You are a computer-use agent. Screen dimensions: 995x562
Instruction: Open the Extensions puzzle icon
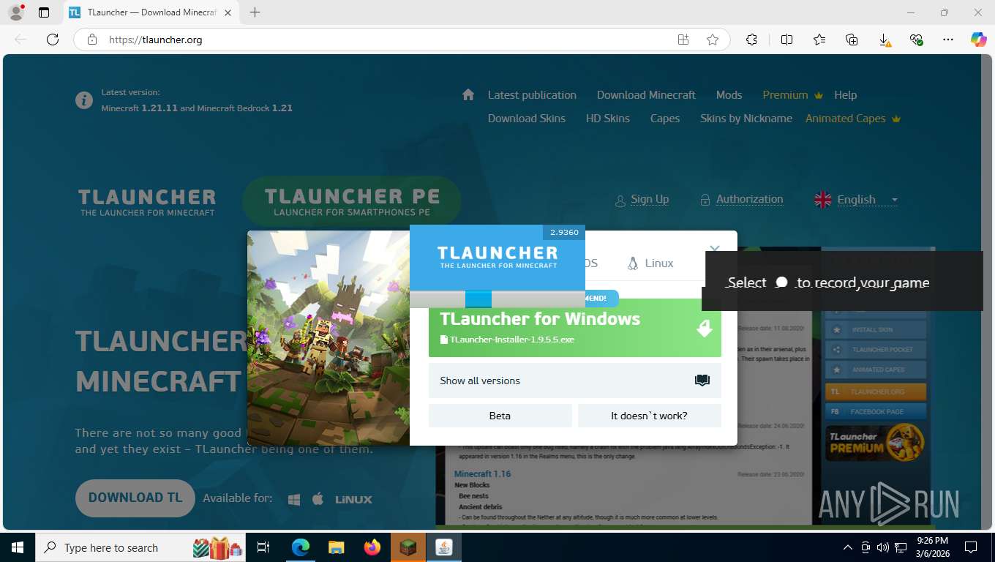pyautogui.click(x=751, y=40)
